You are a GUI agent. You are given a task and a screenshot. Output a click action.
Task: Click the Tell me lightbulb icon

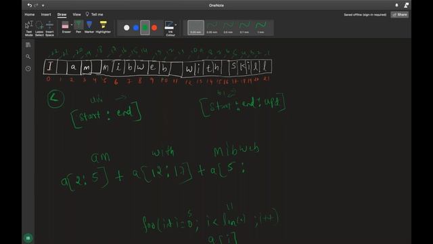click(87, 14)
